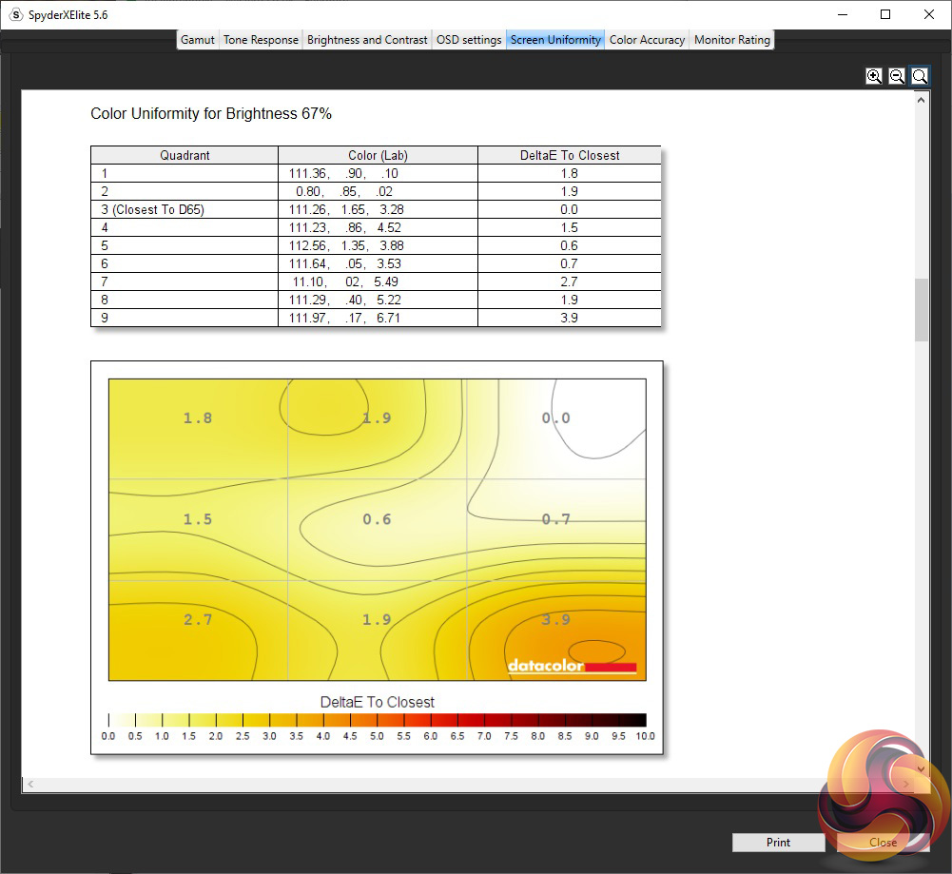
Task: Click the '2.7' label on the uniformity map
Action: coord(198,620)
